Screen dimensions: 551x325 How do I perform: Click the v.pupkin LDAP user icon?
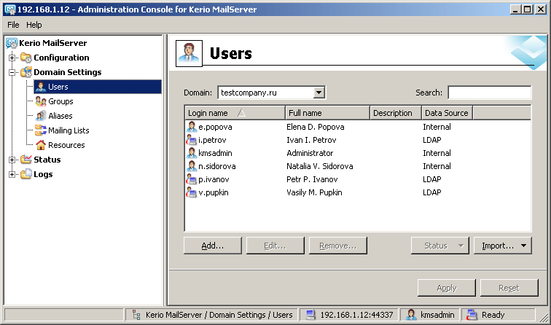pos(192,192)
